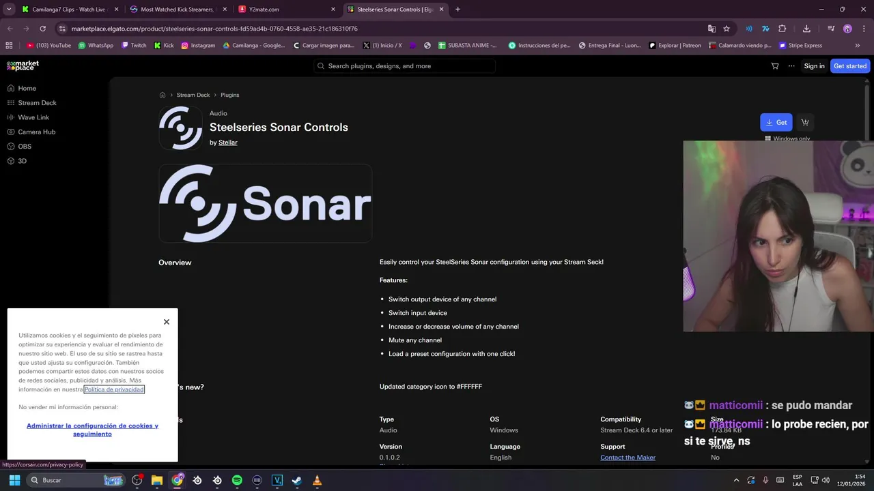This screenshot has height=491, width=874.
Task: Expand the system tray hidden icons
Action: (x=736, y=480)
